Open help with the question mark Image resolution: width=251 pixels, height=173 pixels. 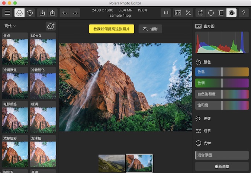244,13
